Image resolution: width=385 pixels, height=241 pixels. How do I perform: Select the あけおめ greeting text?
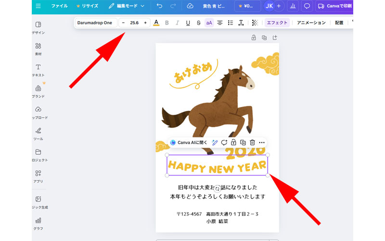193,73
